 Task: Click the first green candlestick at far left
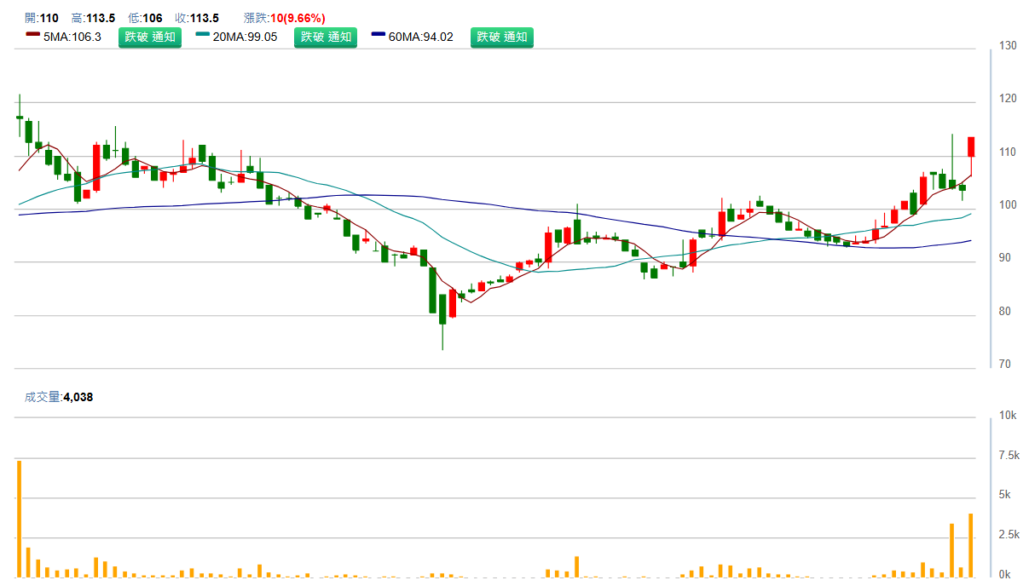click(x=19, y=117)
